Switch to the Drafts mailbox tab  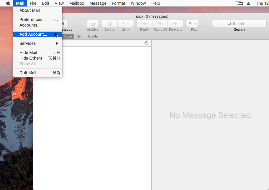(93, 36)
